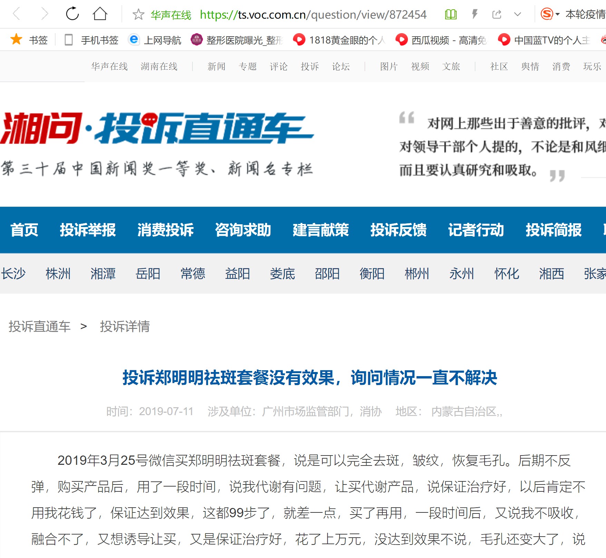Open 上网导航 bookmark
The height and width of the screenshot is (558, 606).
(x=155, y=40)
